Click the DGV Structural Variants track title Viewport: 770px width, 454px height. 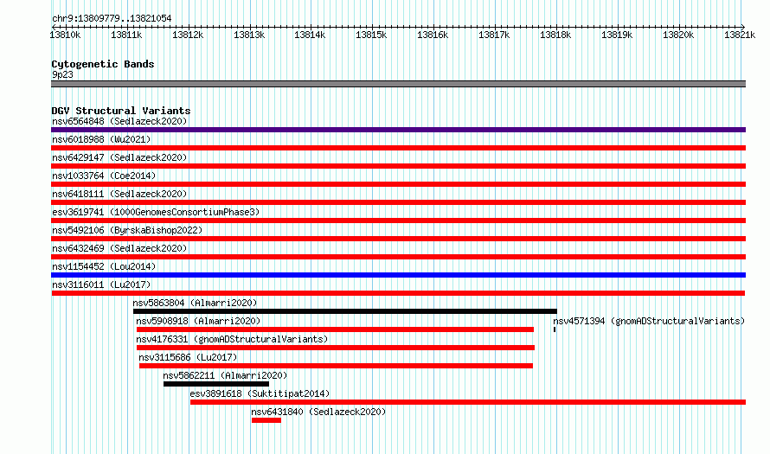coord(121,111)
